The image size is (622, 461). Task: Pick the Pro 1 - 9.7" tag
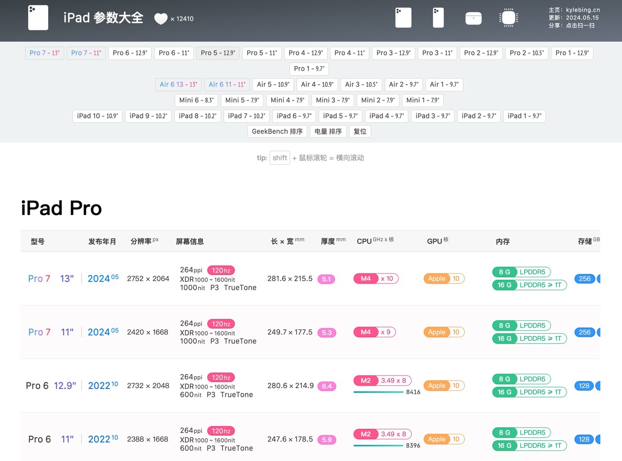(x=309, y=68)
